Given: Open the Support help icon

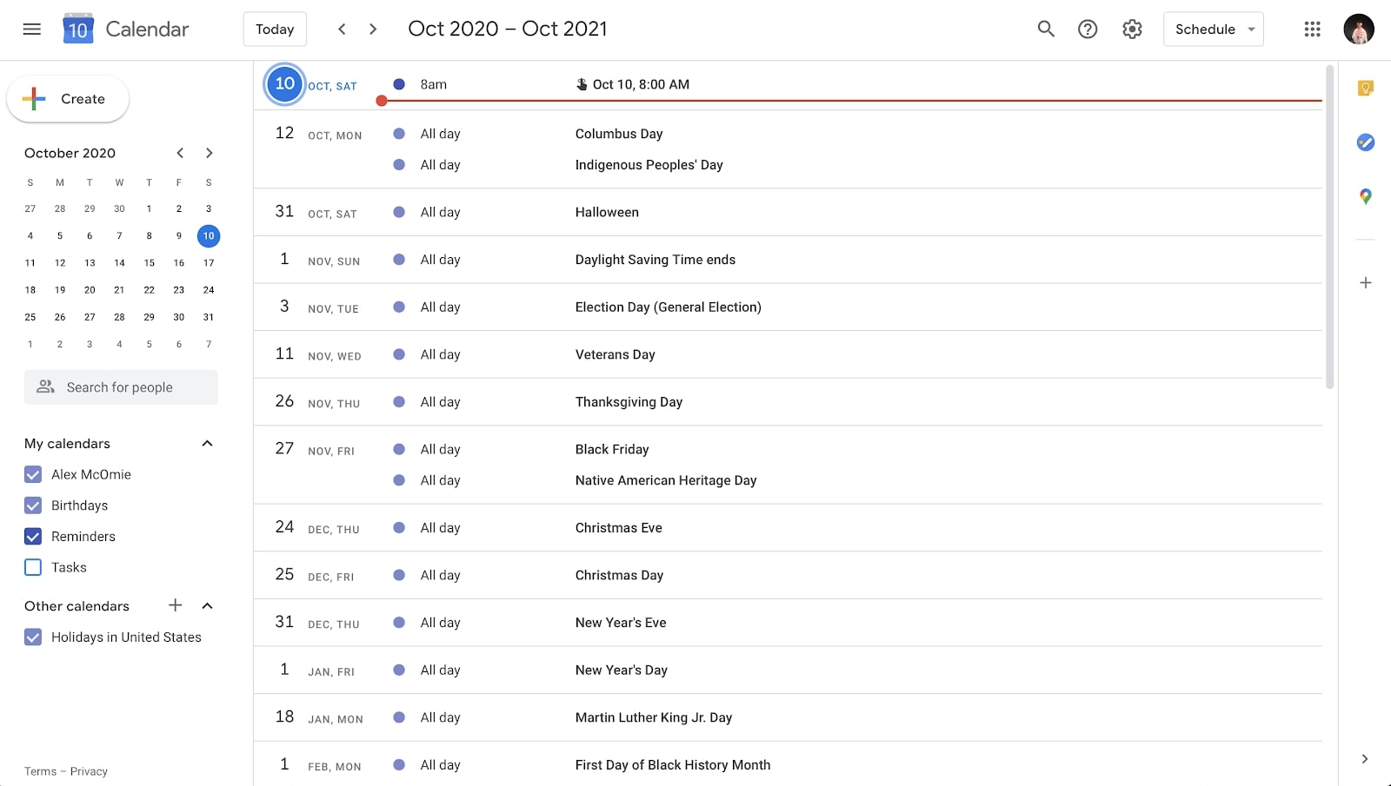Looking at the screenshot, I should pyautogui.click(x=1088, y=29).
